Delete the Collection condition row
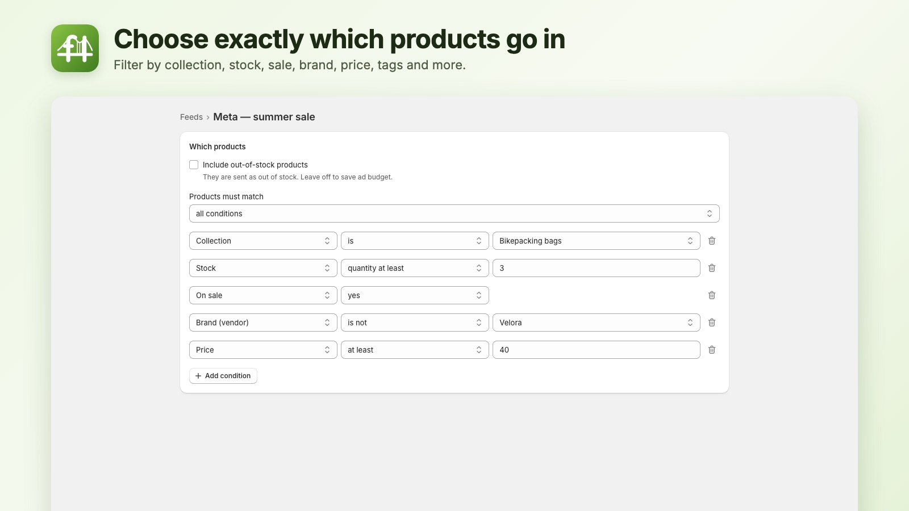Viewport: 909px width, 511px height. pyautogui.click(x=712, y=241)
